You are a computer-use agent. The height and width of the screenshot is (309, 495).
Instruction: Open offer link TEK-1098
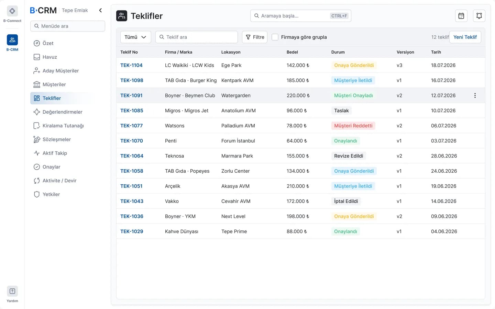[x=132, y=80]
